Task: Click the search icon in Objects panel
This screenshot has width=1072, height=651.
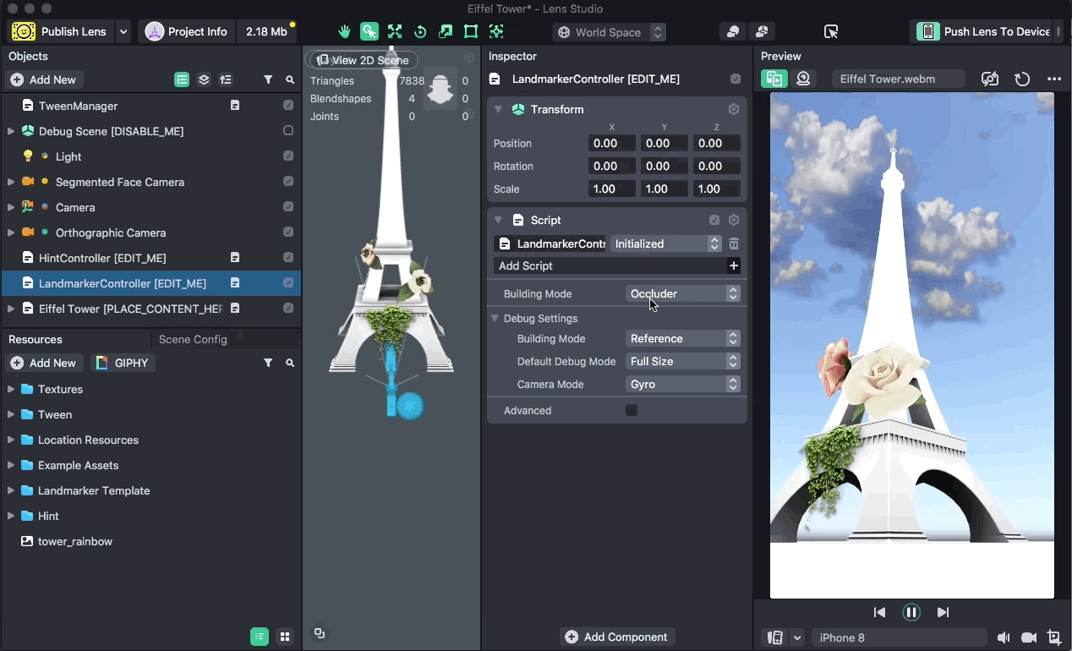Action: click(290, 79)
